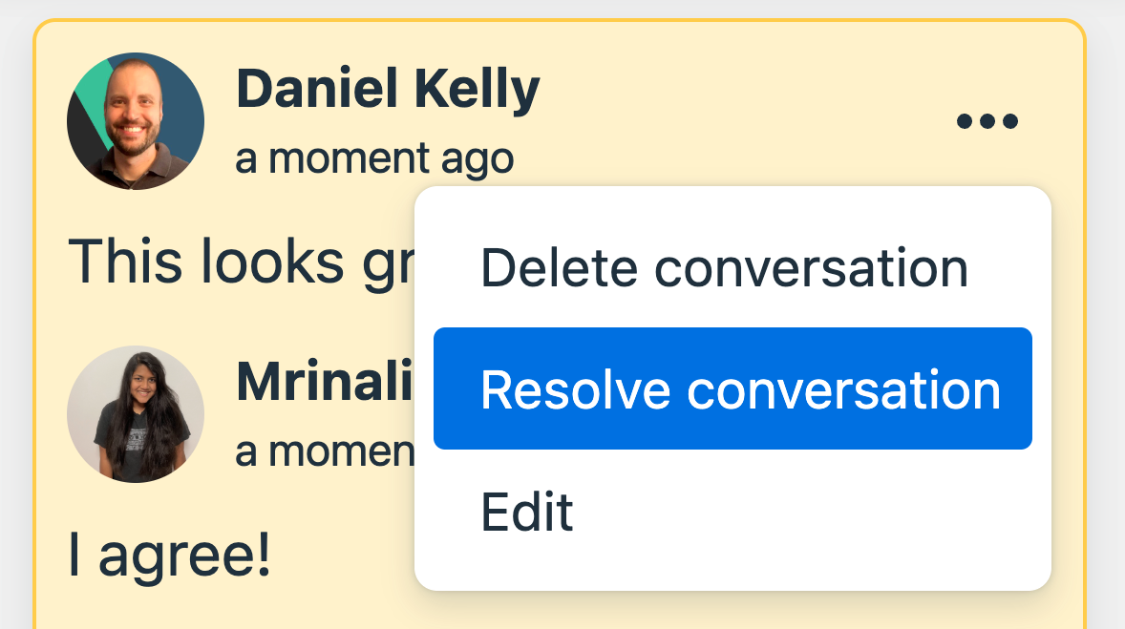Click the white padding above Delete conversation
Image resolution: width=1125 pixels, height=629 pixels.
tap(732, 205)
